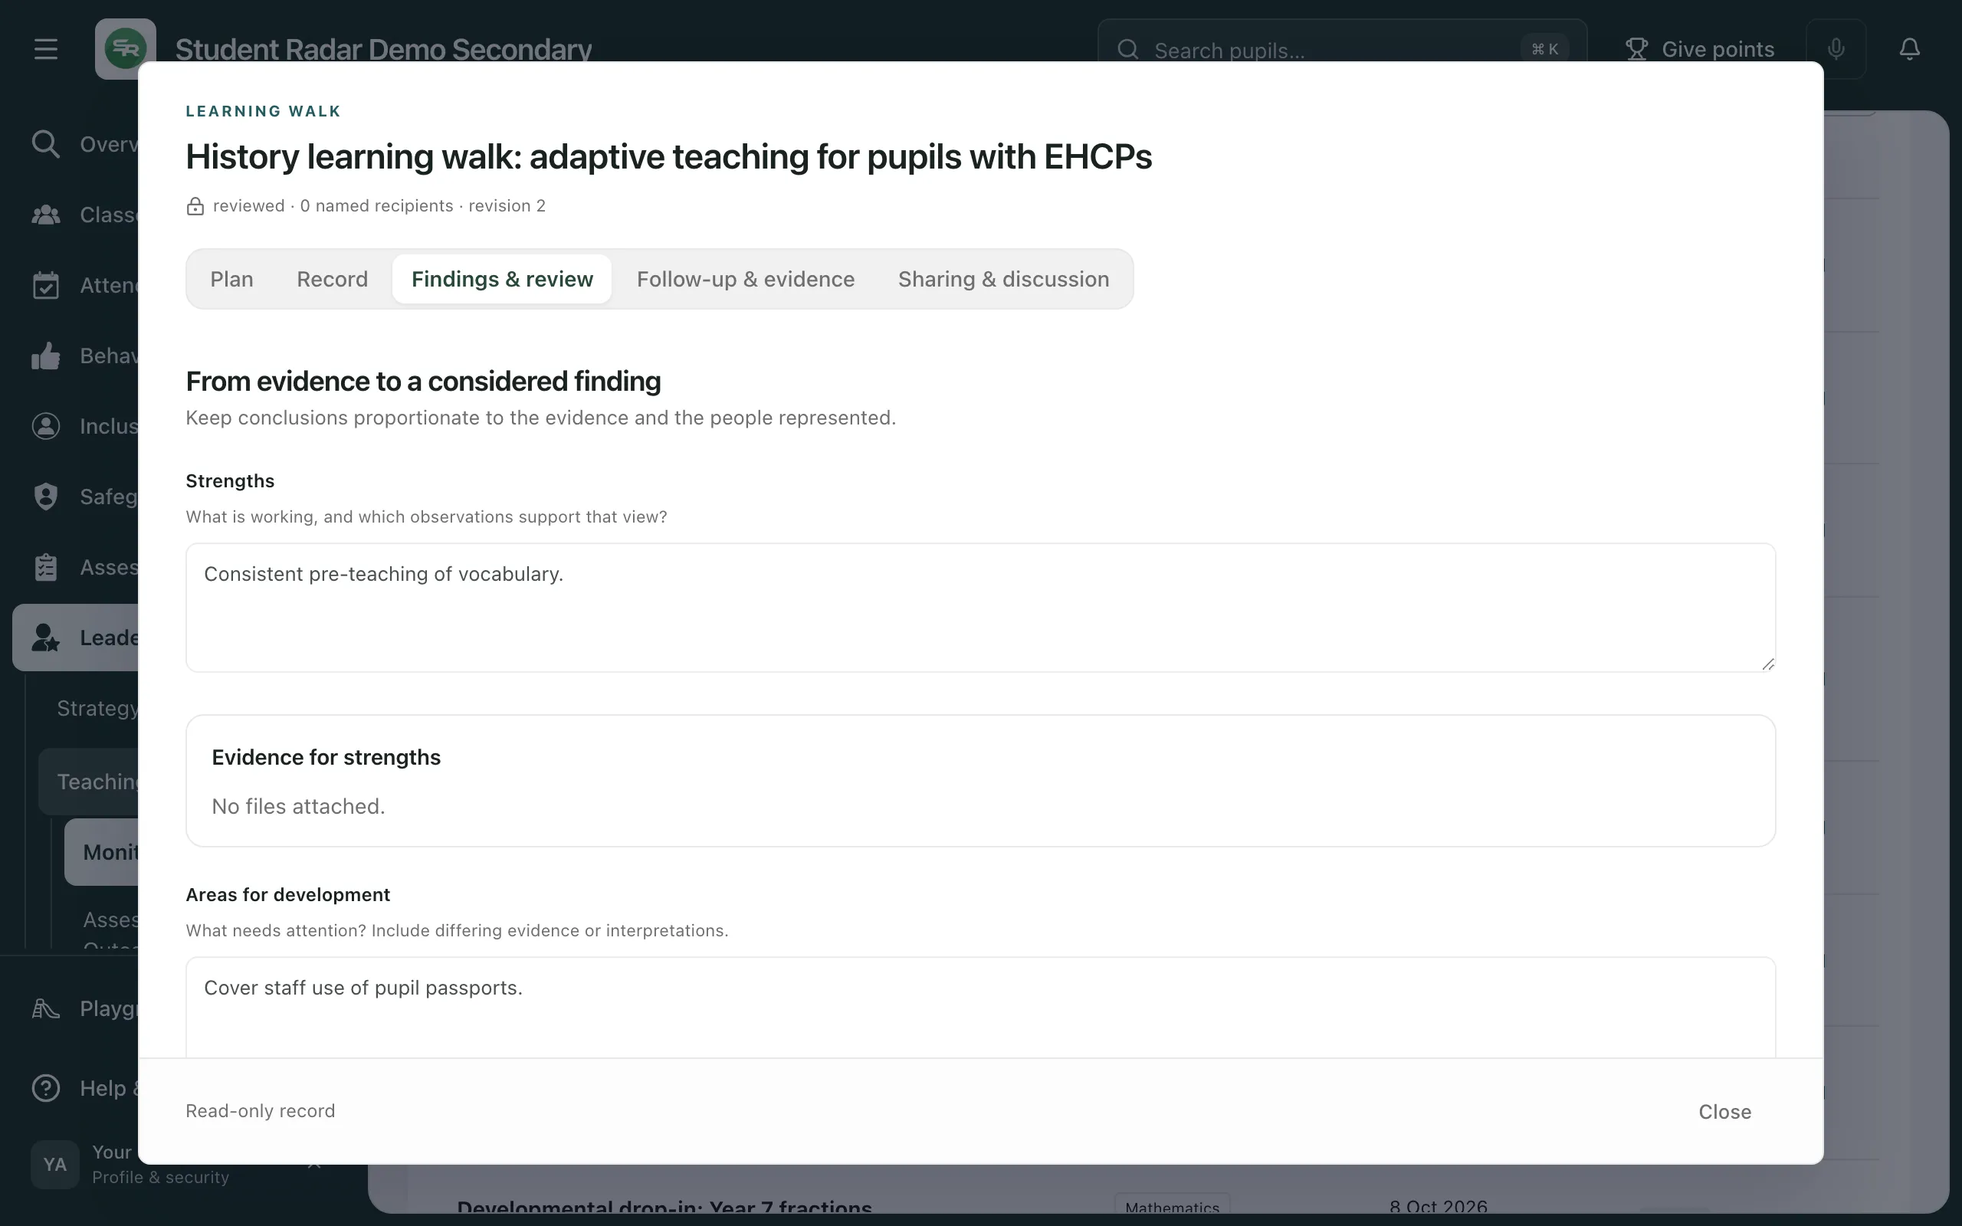Click the Profile & security link
Viewport: 1962px width, 1226px height.
click(160, 1178)
